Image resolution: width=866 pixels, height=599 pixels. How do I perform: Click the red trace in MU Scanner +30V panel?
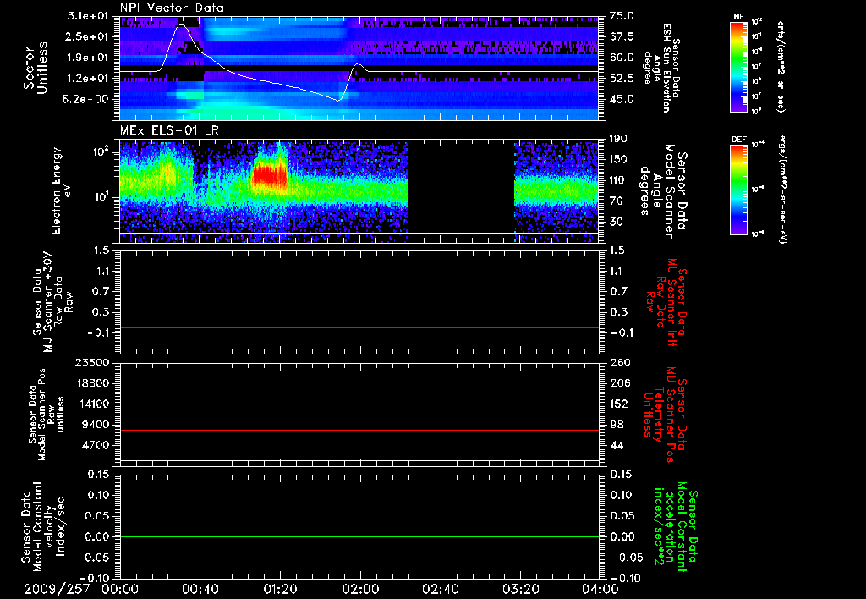[x=359, y=327]
